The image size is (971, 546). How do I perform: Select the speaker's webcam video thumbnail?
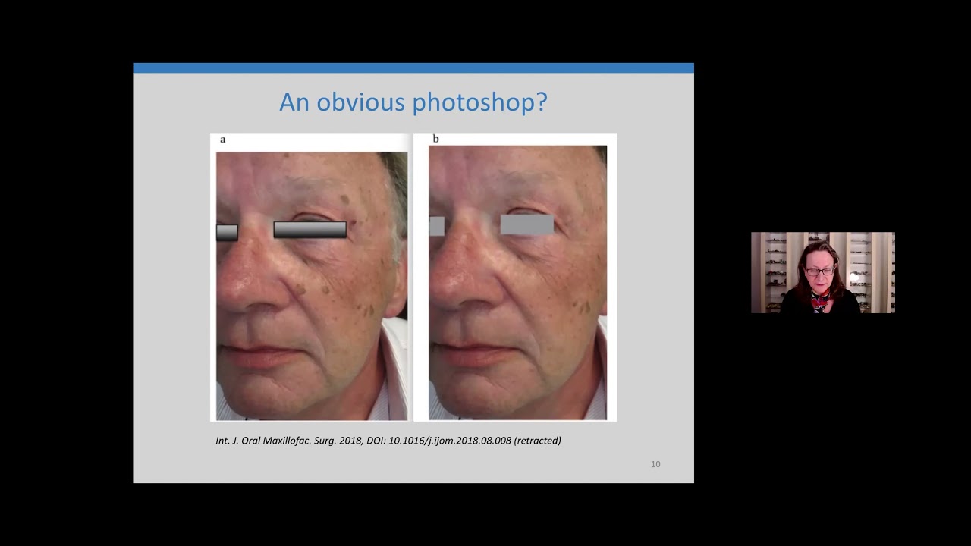pos(823,273)
